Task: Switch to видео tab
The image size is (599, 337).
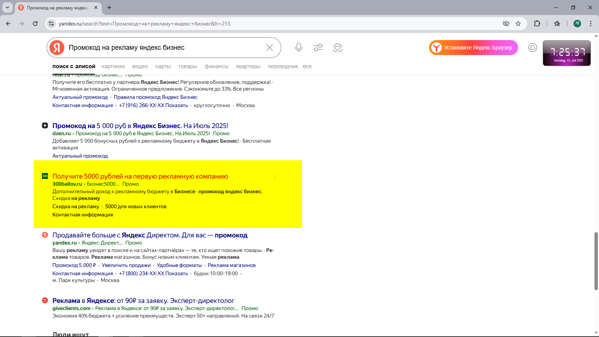Action: pyautogui.click(x=140, y=66)
